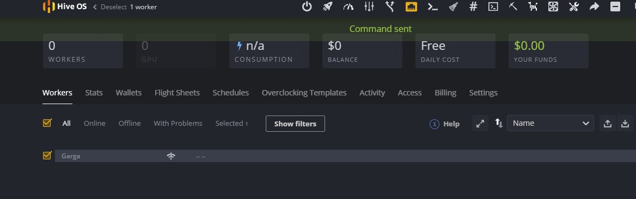
Task: Click the yellow network ethernet icon
Action: click(411, 7)
